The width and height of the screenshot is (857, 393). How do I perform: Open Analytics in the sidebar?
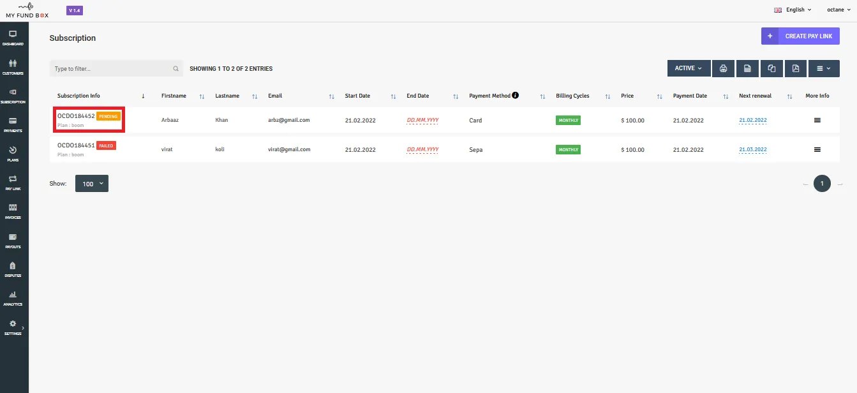(13, 298)
